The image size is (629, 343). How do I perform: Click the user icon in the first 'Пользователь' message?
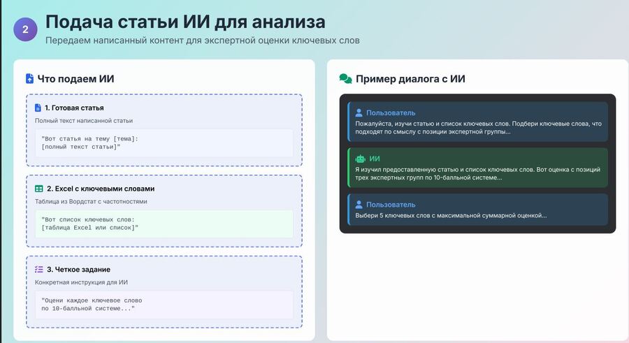point(359,112)
